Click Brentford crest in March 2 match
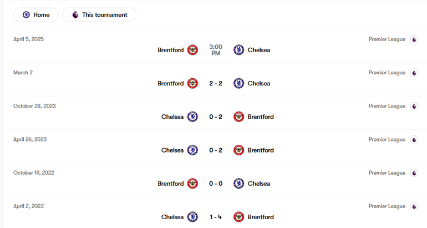Image resolution: width=427 pixels, height=228 pixels. click(x=192, y=83)
